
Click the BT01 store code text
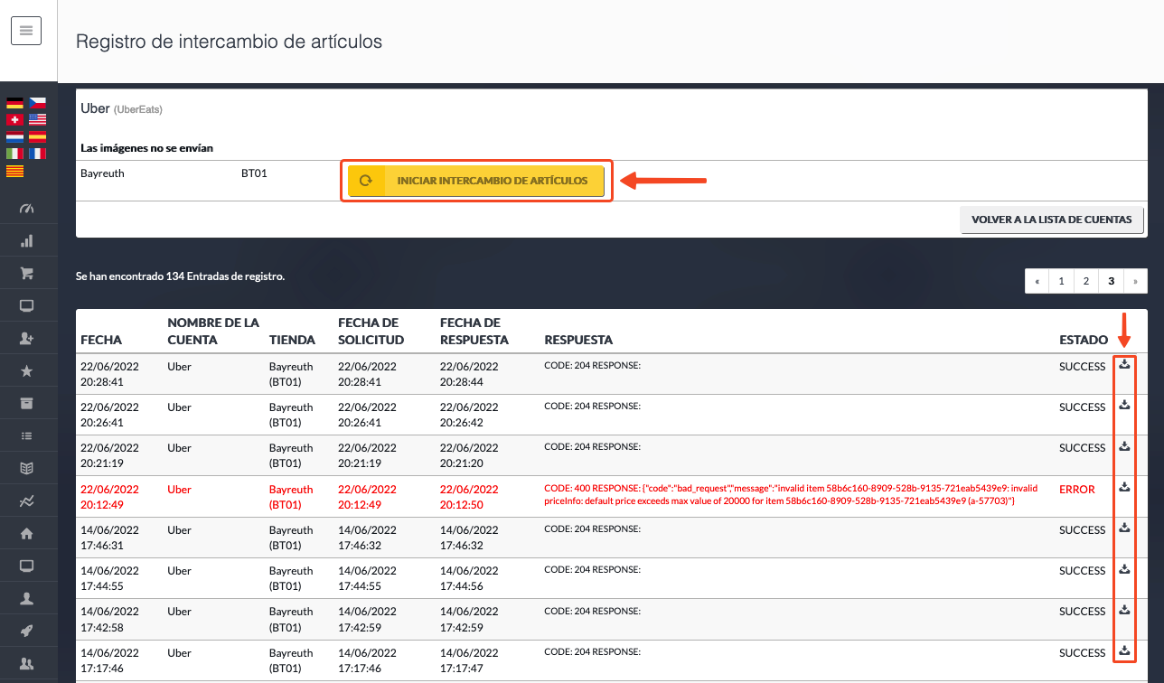tap(254, 173)
